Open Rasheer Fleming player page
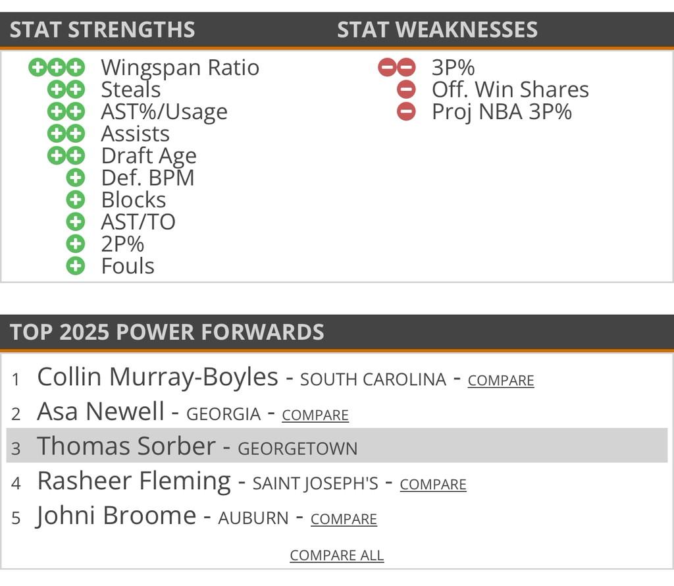This screenshot has width=674, height=586. point(134,481)
